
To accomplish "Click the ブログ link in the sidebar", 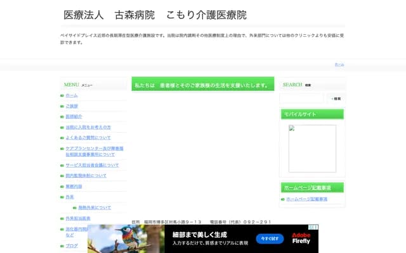I will pyautogui.click(x=72, y=245).
